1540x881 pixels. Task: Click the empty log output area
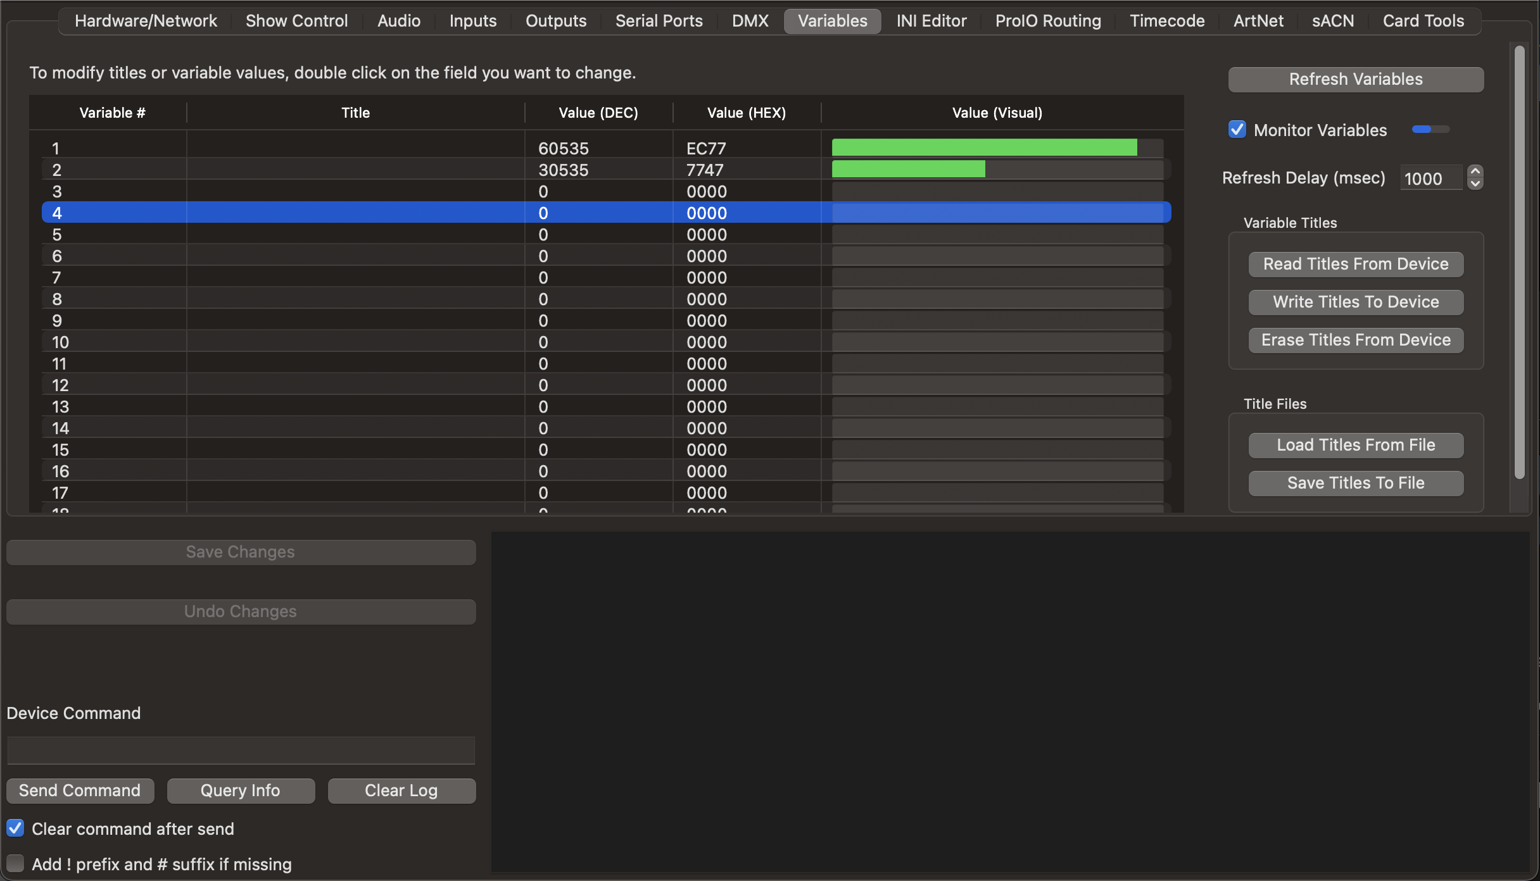(x=1010, y=702)
